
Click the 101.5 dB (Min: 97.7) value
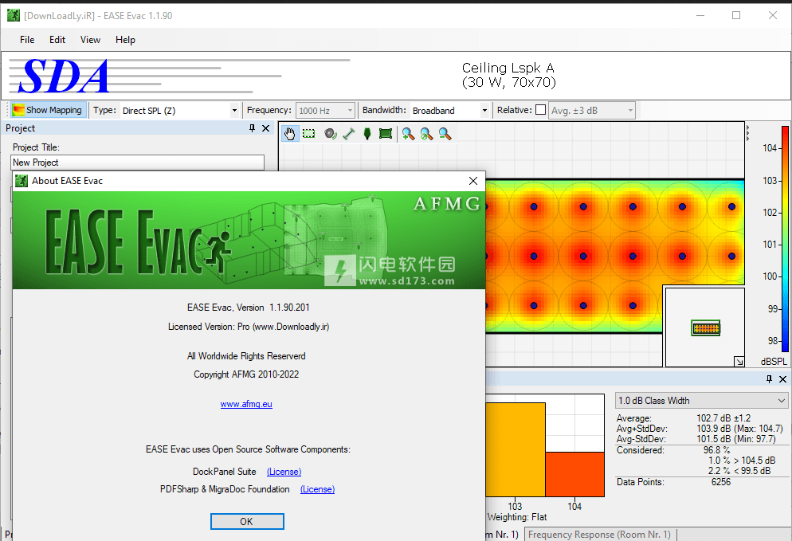736,439
